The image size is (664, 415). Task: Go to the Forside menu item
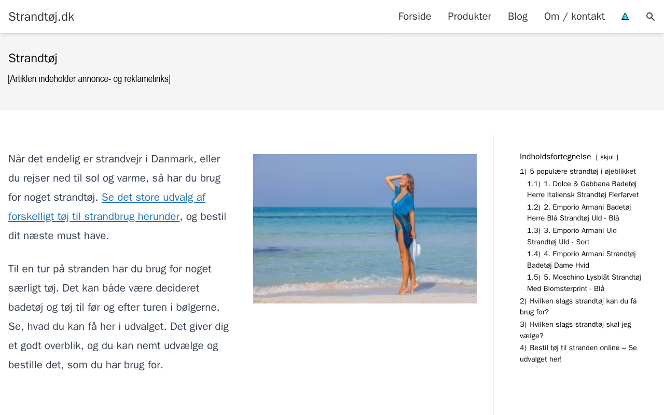414,17
